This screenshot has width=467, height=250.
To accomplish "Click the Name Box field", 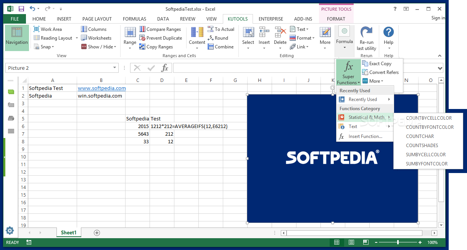I will [x=59, y=68].
